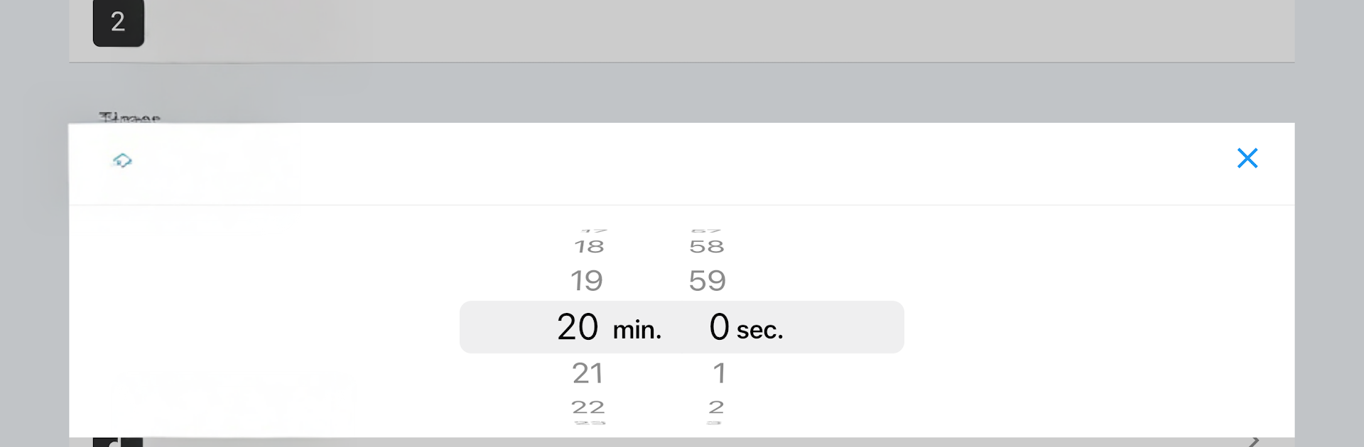
Task: Select 58 in the seconds wheel
Action: coord(707,247)
